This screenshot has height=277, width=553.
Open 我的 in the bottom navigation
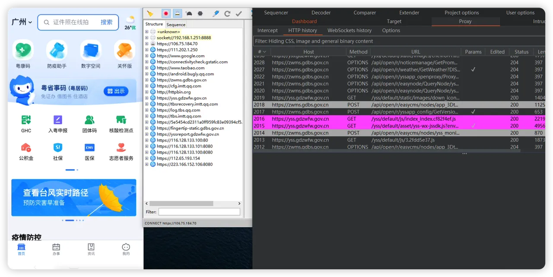tap(126, 249)
